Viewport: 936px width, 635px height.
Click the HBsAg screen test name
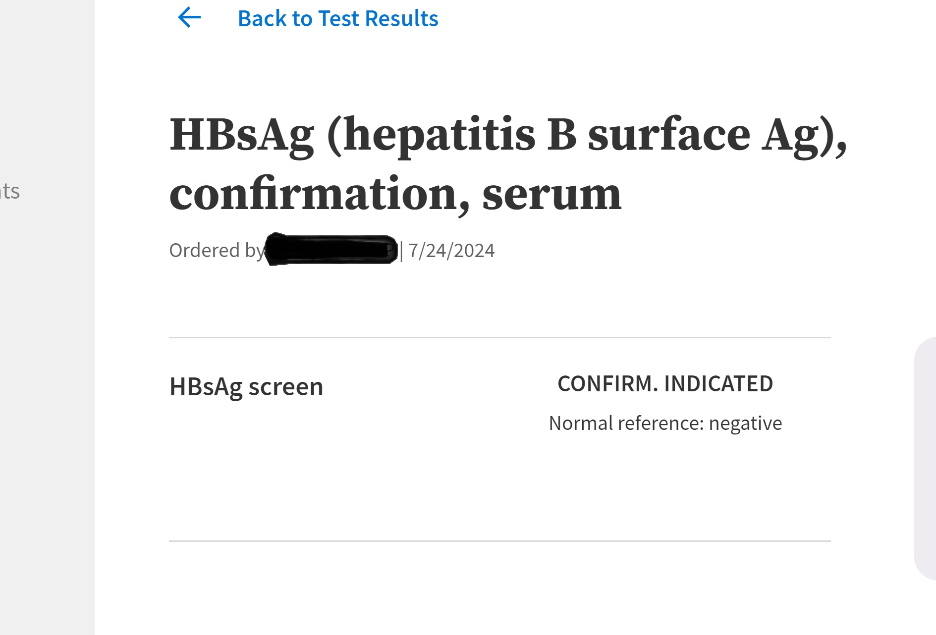coord(246,387)
